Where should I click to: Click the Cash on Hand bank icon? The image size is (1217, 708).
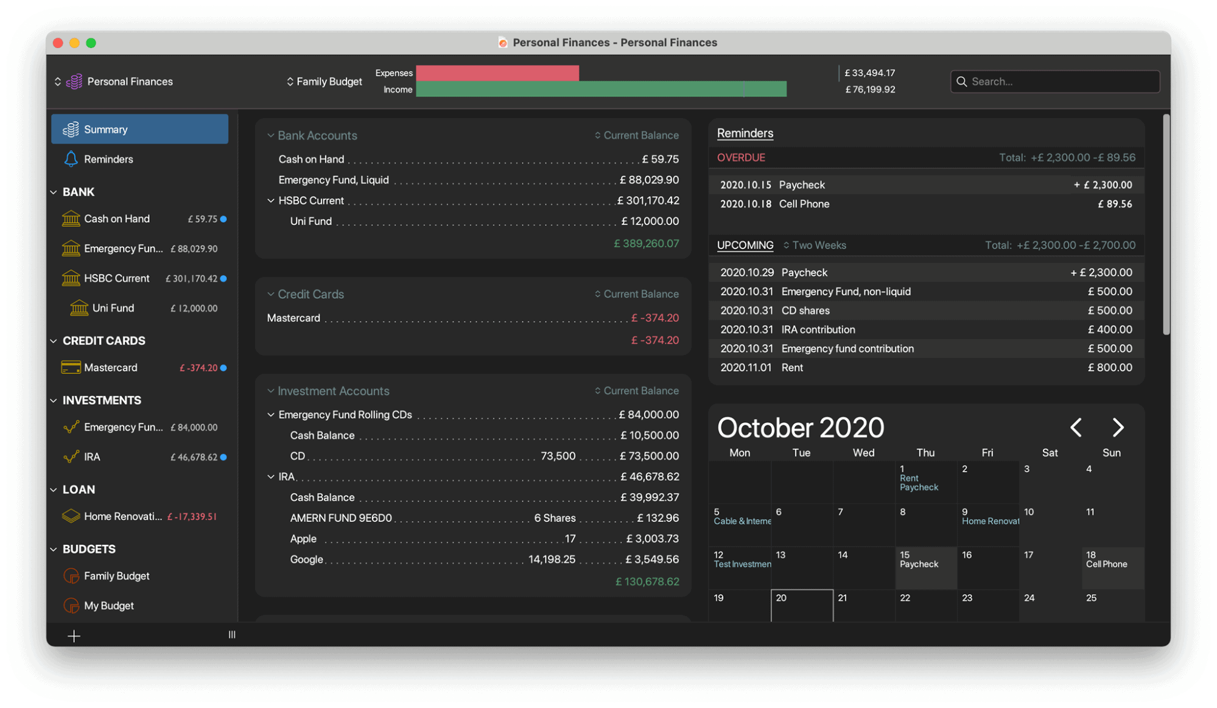tap(71, 219)
